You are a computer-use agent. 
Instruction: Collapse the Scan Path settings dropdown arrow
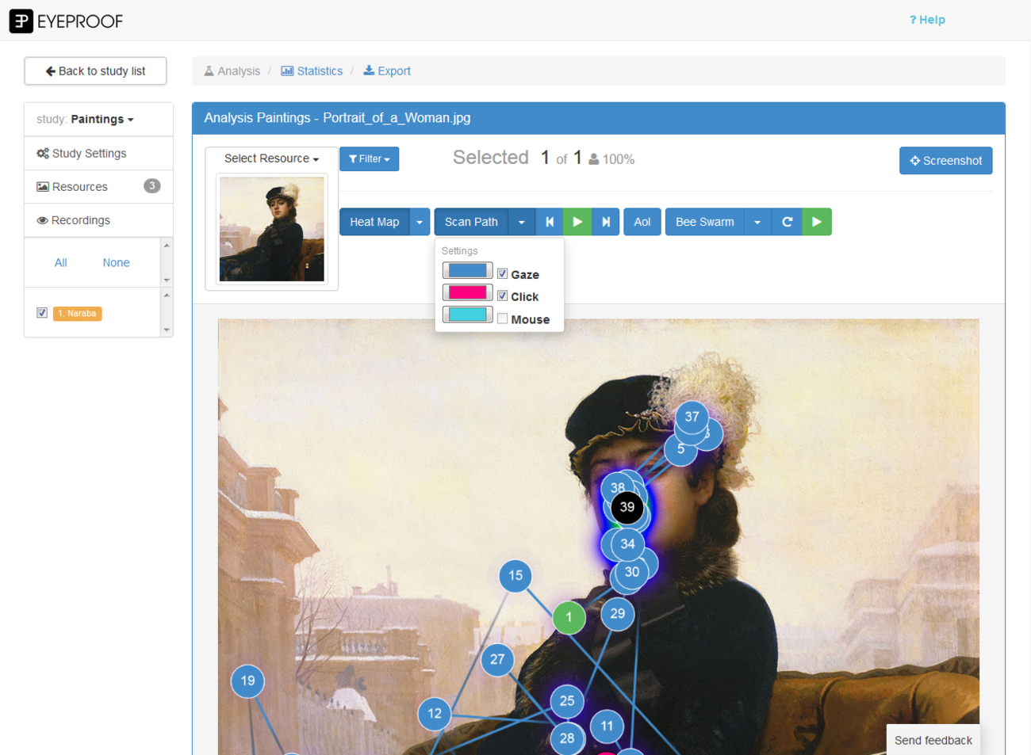click(x=521, y=222)
